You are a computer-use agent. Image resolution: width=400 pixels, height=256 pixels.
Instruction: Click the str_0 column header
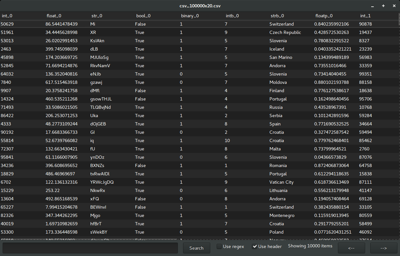pyautogui.click(x=112, y=16)
